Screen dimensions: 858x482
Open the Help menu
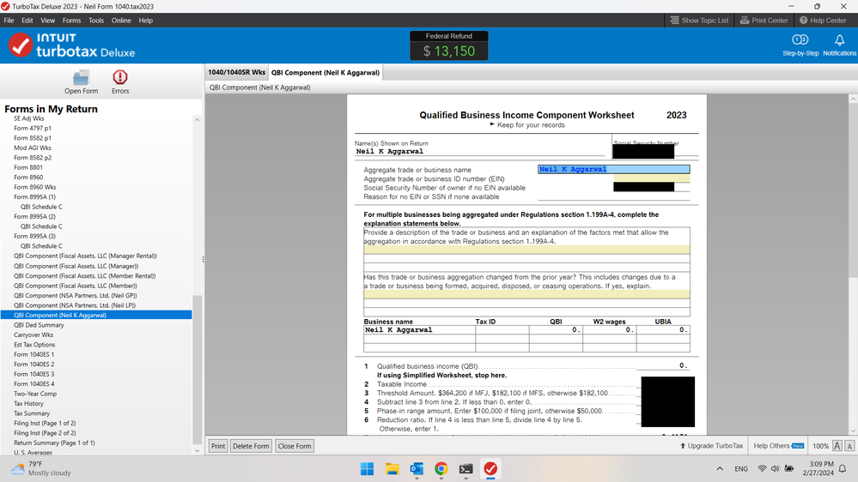(145, 21)
